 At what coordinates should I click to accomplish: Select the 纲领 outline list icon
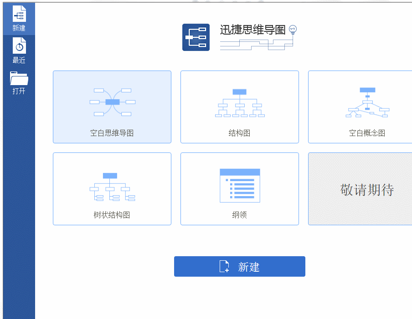pyautogui.click(x=240, y=185)
